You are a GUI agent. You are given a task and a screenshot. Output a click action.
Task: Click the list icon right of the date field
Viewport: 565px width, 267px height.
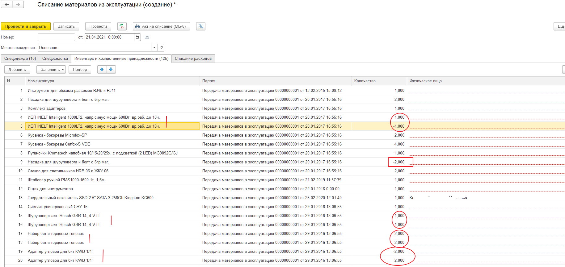[x=147, y=37]
